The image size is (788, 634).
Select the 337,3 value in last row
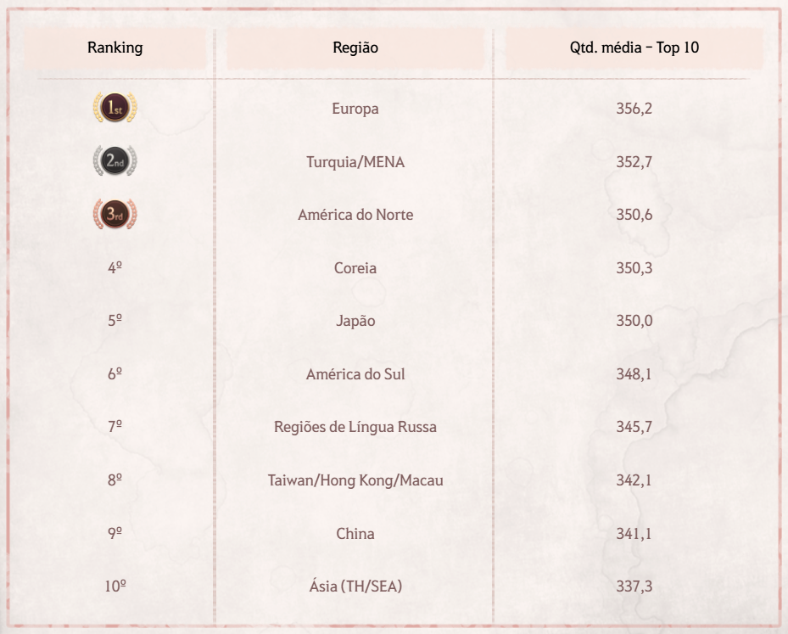click(x=634, y=587)
